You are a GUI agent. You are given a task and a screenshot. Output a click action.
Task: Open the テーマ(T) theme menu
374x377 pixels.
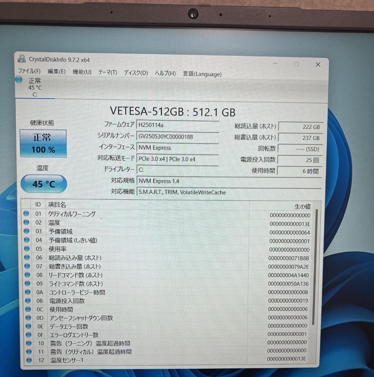pyautogui.click(x=107, y=73)
